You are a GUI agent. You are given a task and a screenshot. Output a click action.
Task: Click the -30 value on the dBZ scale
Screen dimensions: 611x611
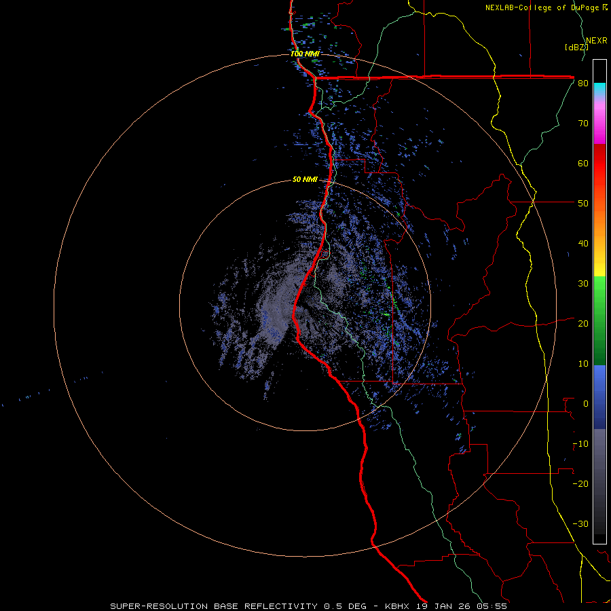580,524
